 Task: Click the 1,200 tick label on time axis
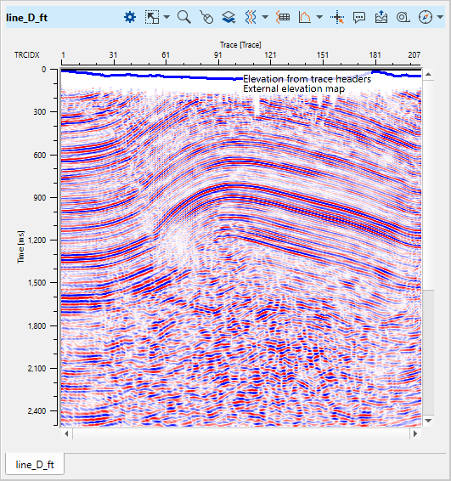(37, 240)
